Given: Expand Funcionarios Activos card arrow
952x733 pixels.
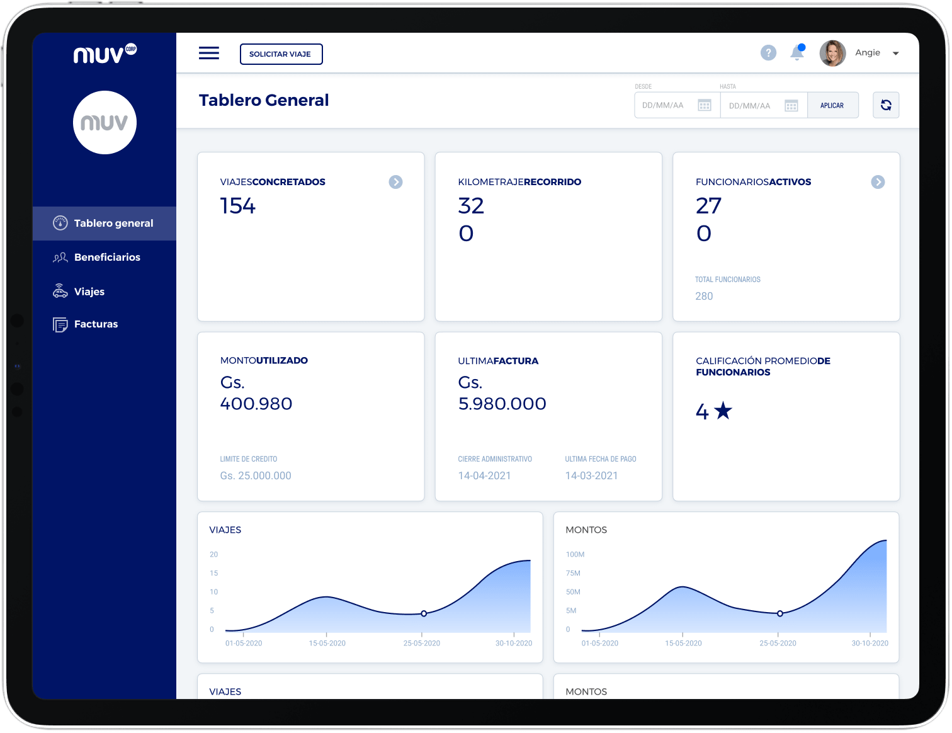Looking at the screenshot, I should pos(878,182).
